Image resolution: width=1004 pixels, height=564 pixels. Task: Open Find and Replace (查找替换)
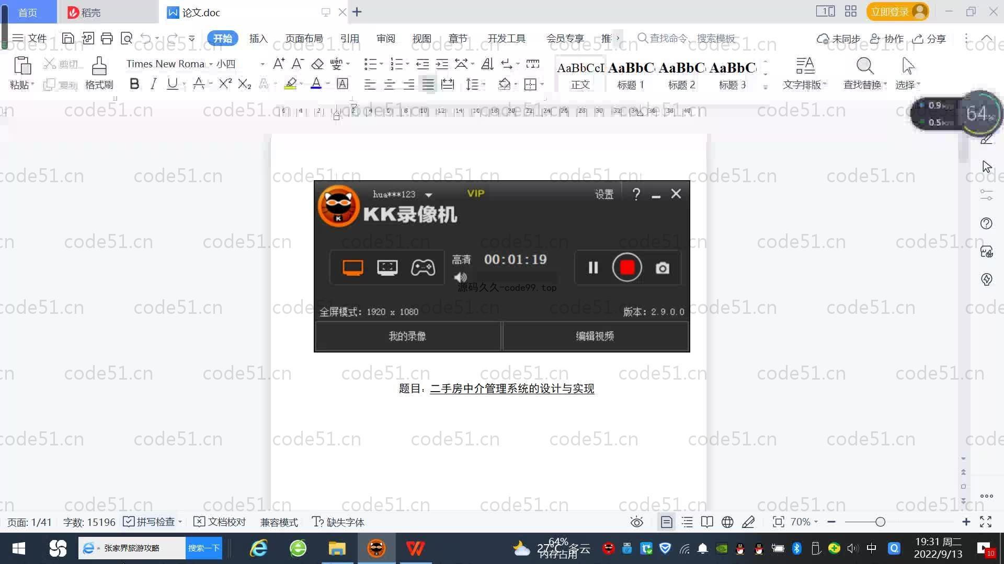pos(864,73)
